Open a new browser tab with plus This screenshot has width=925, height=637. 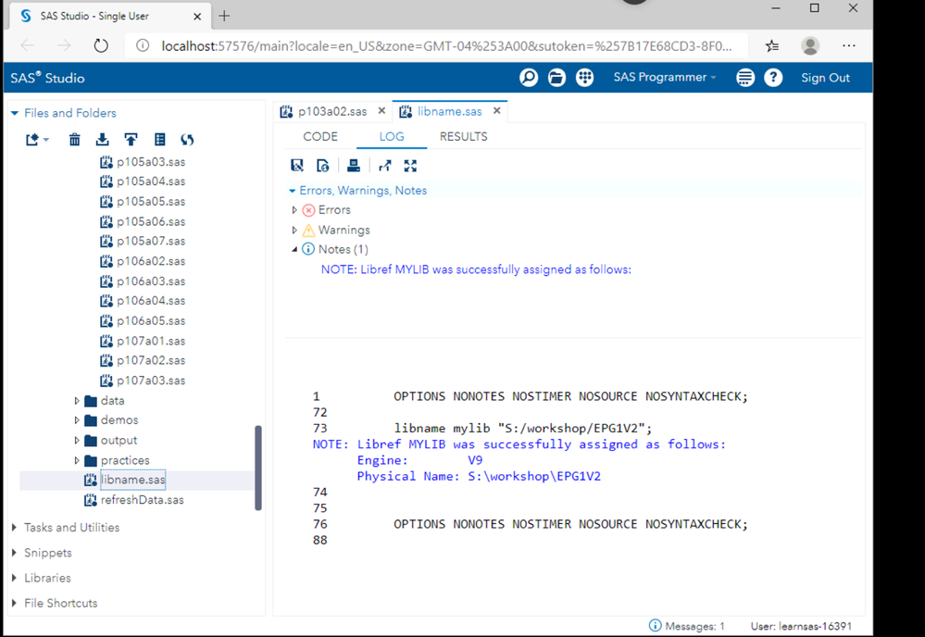point(224,16)
